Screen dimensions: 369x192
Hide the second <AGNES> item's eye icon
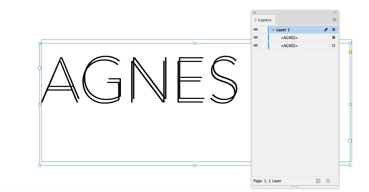[256, 46]
